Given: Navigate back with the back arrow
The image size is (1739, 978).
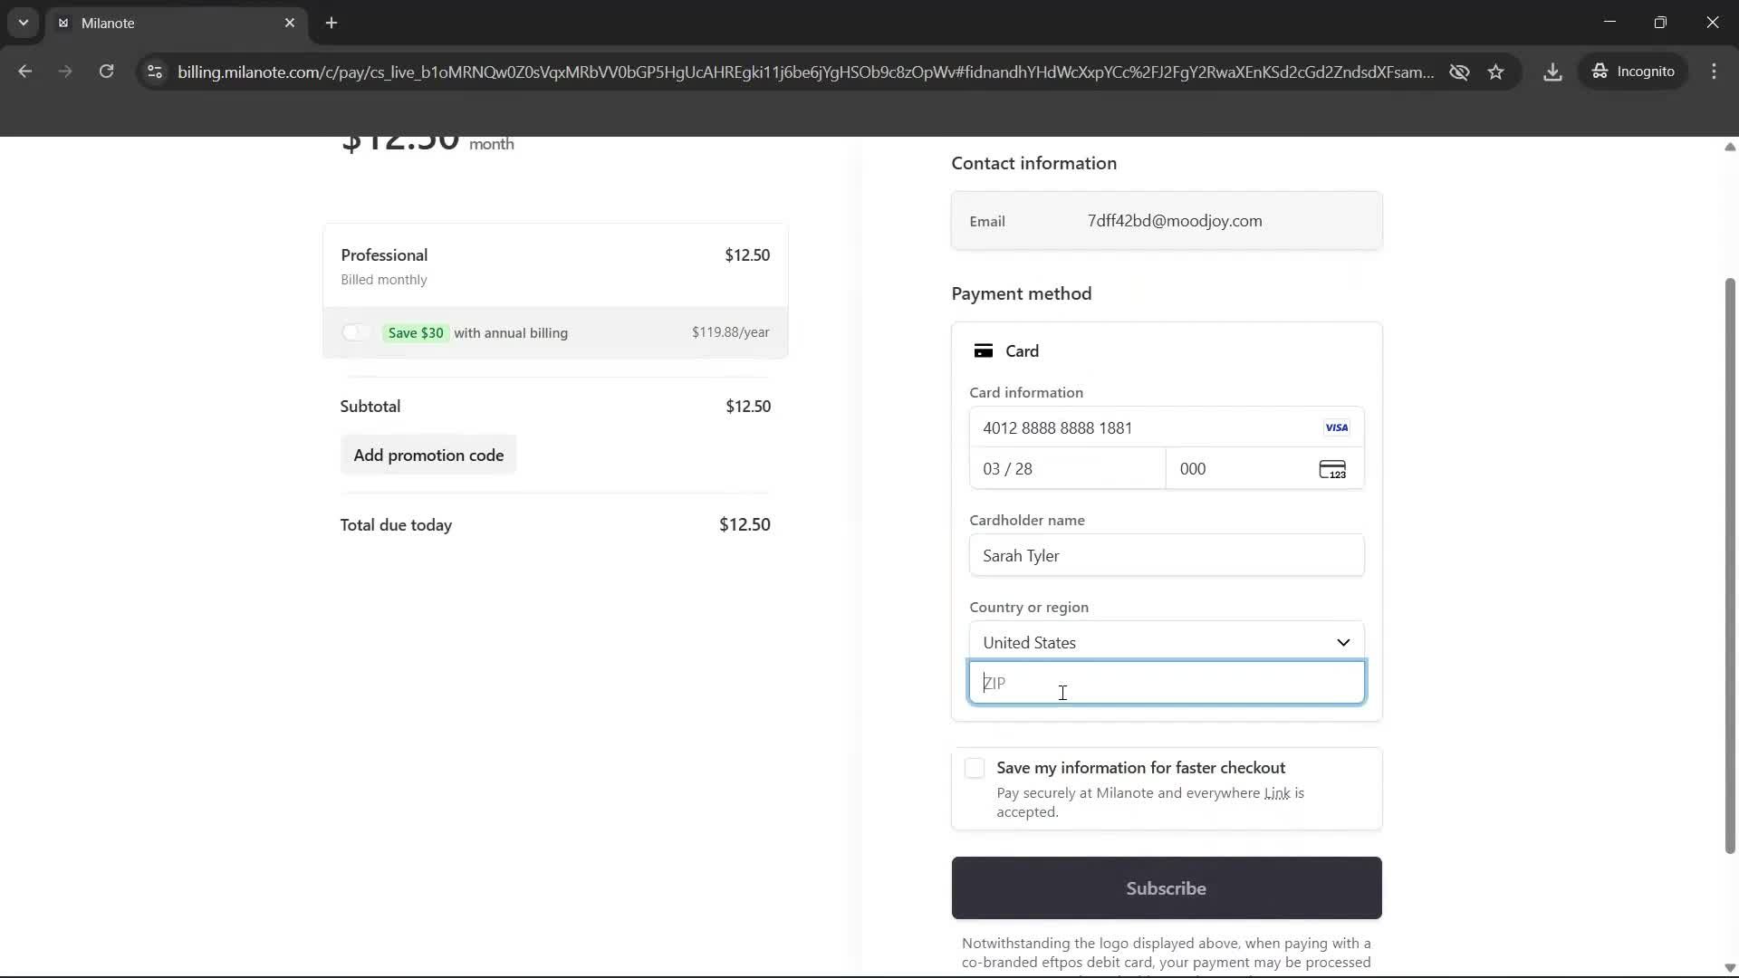Looking at the screenshot, I should click(24, 72).
